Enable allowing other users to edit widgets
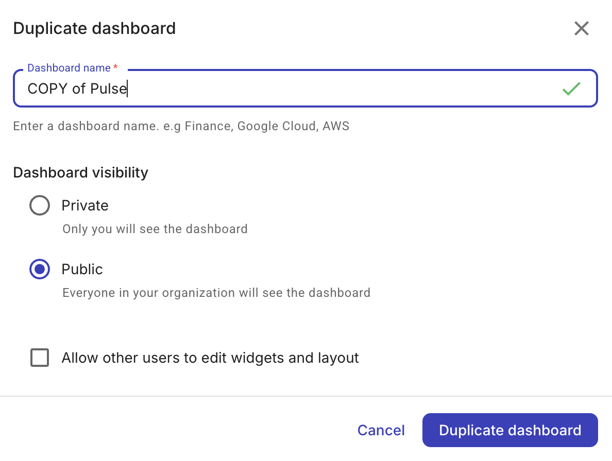The height and width of the screenshot is (461, 612). point(40,358)
